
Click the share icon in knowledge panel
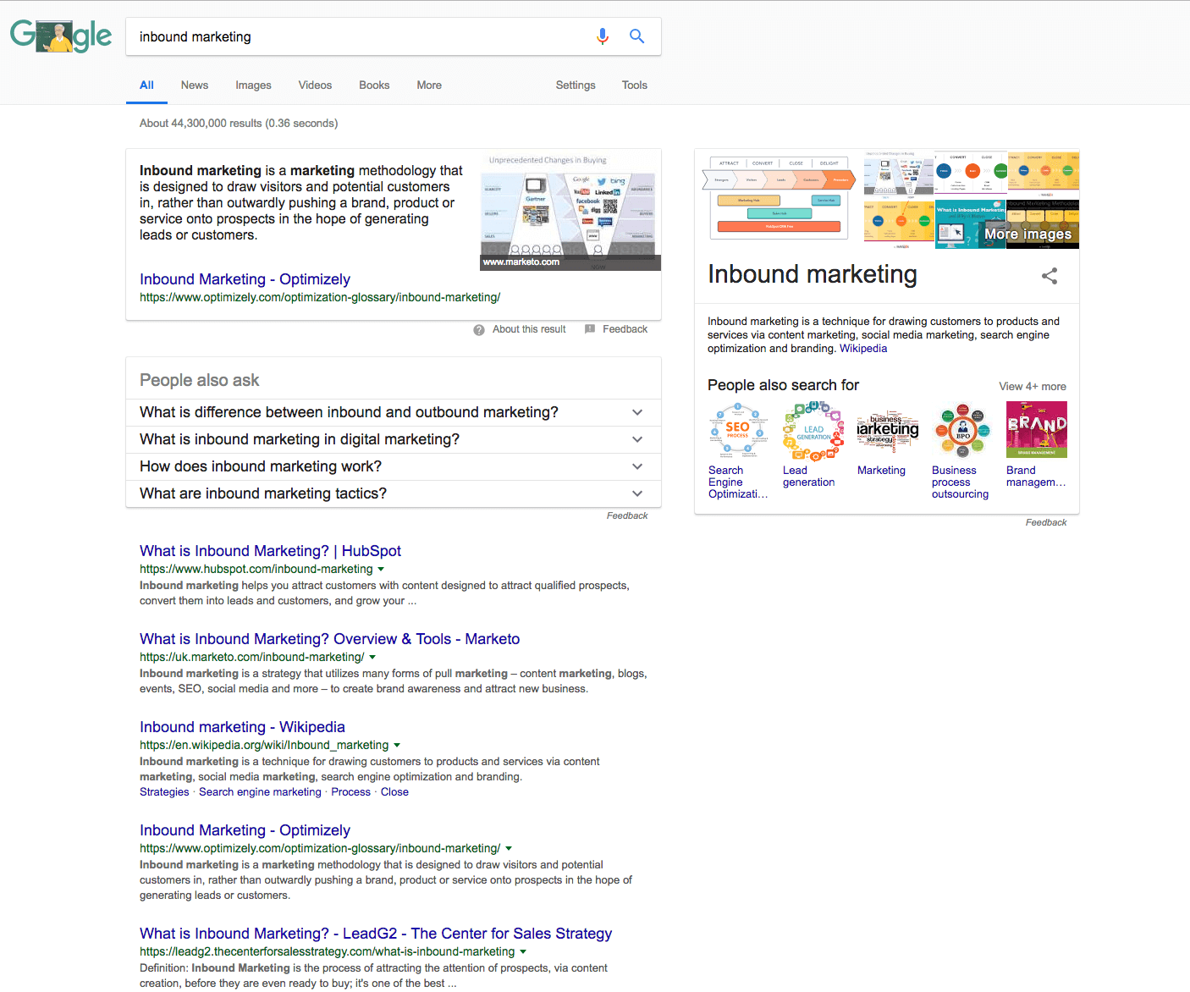(x=1050, y=276)
